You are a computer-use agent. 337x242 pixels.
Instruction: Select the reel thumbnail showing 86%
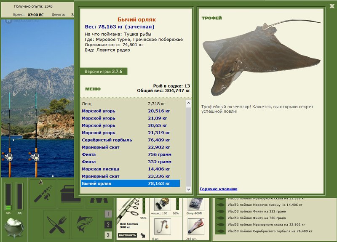coord(163,205)
